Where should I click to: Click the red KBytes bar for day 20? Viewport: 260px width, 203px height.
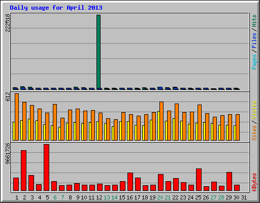(x=161, y=183)
